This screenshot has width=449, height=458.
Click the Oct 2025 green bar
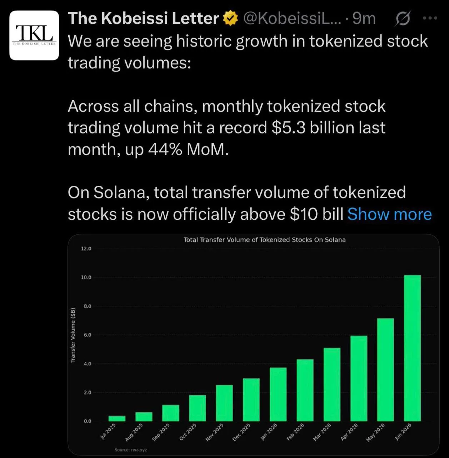coord(198,408)
